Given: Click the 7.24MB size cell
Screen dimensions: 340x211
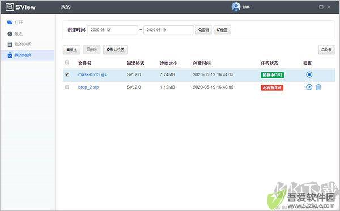Looking at the screenshot, I should [167, 74].
